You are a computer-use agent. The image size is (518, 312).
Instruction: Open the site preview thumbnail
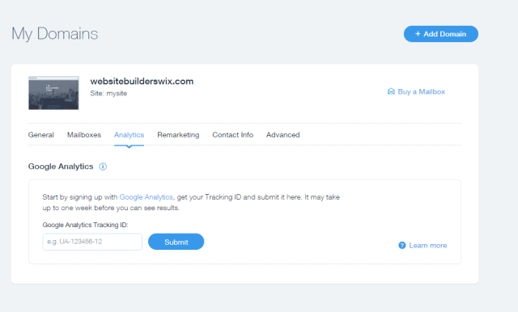click(x=53, y=93)
